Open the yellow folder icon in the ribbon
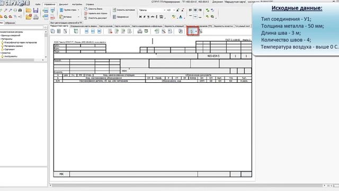The image size is (339, 191). click(29, 10)
